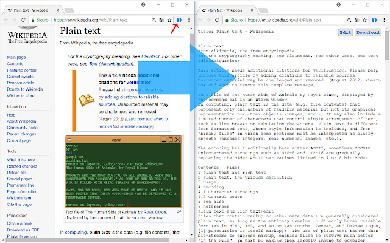This screenshot has width=390, height=243.
Task: Click the Download button in text view
Action: coord(368,32)
